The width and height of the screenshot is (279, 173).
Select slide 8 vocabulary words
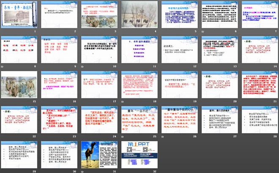[19, 49]
